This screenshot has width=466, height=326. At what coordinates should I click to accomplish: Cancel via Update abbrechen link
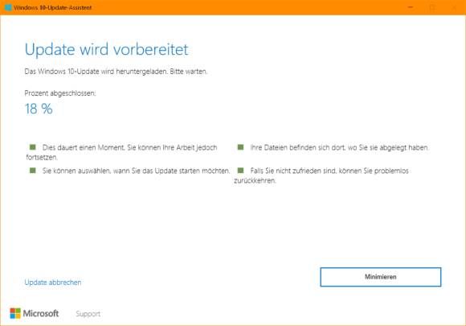click(53, 283)
